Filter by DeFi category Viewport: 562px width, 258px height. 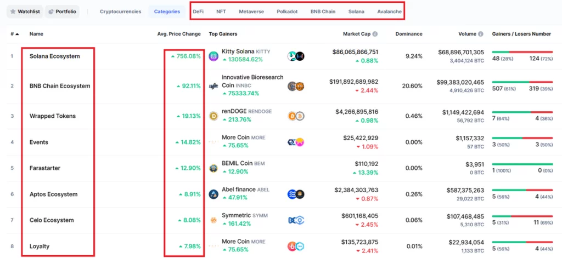tap(198, 12)
